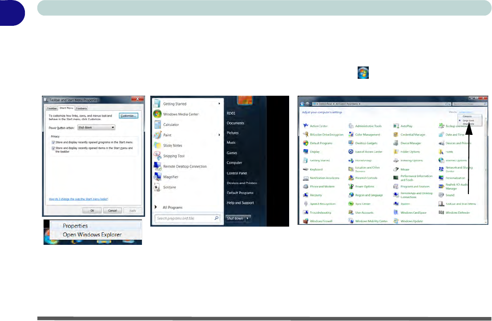Image resolution: width=492 pixels, height=321 pixels.
Task: Open Taskbar and Start Menu icon
Action: (441, 203)
